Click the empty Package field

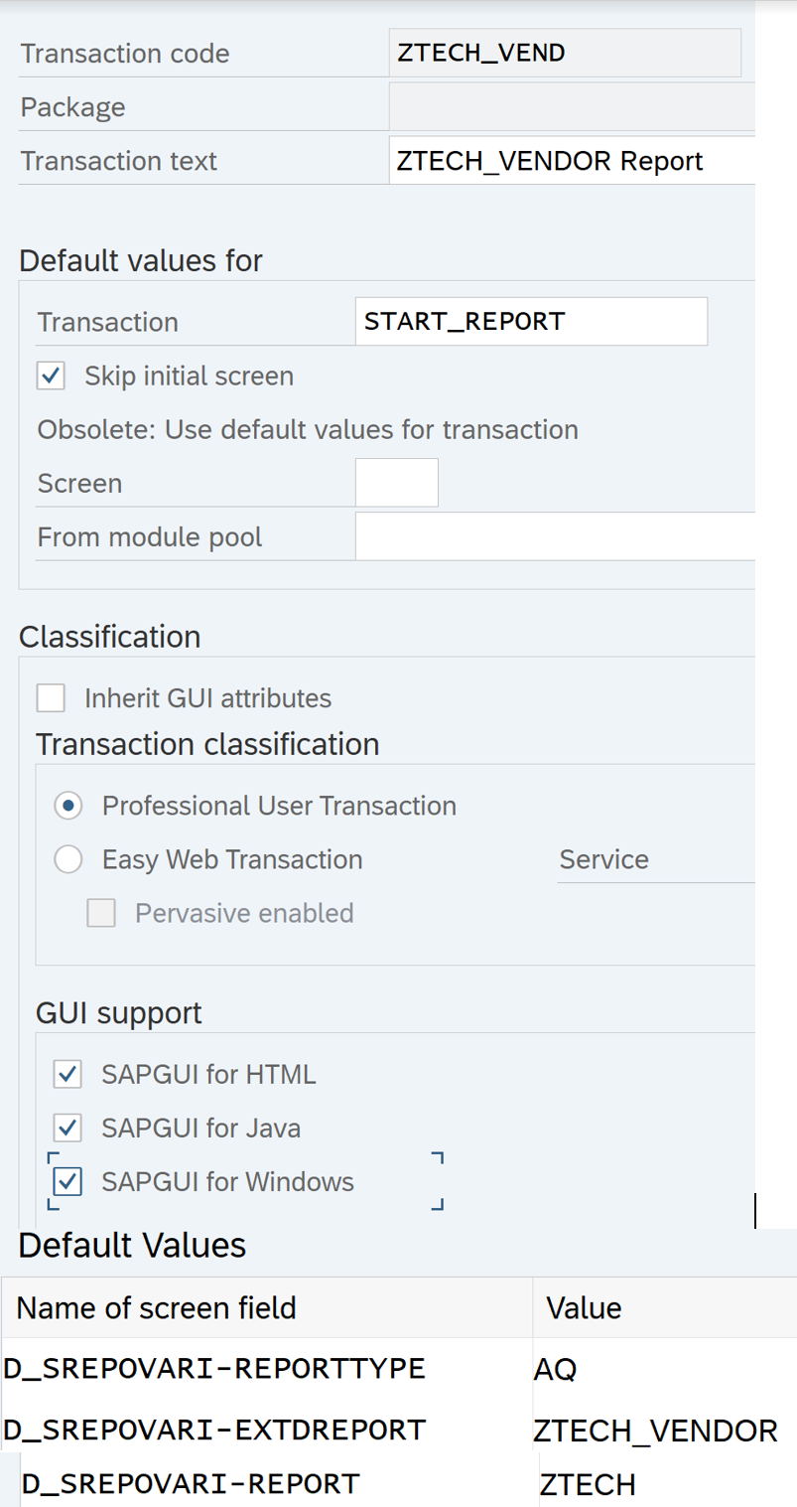[571, 106]
